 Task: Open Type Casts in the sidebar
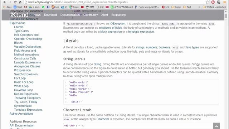click(x=21, y=31)
